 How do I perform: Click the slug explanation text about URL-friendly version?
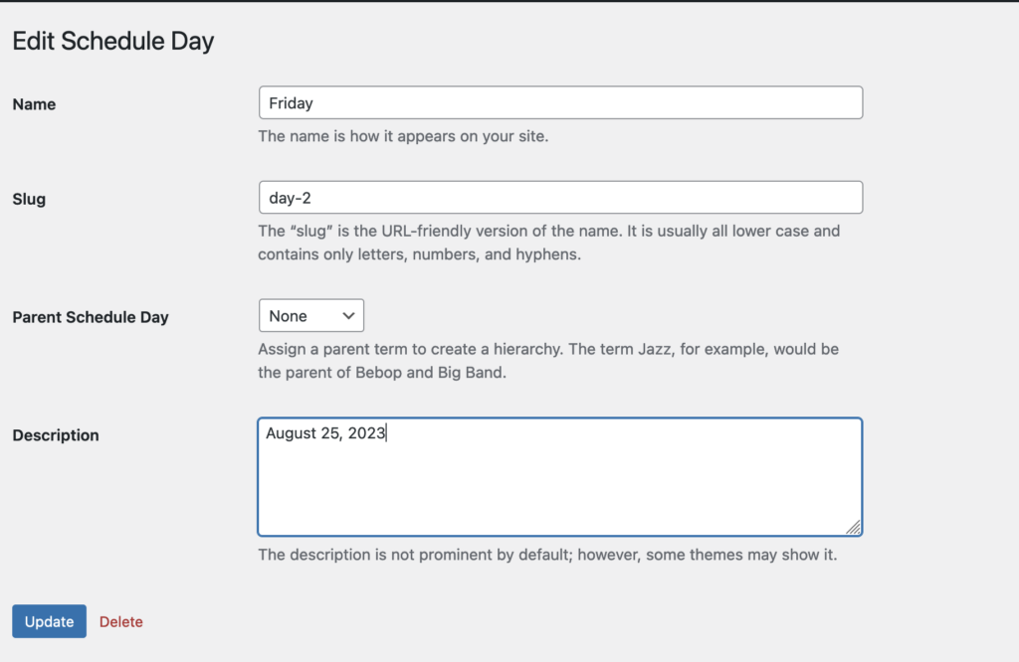tap(549, 243)
